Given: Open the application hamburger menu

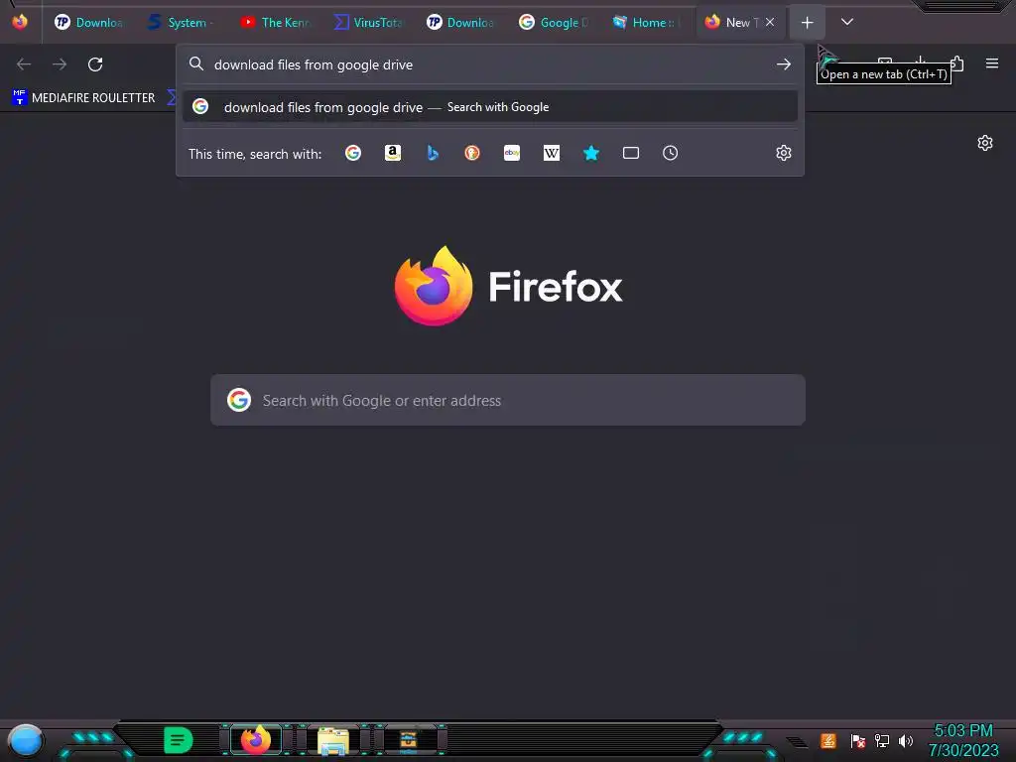Looking at the screenshot, I should [x=992, y=63].
